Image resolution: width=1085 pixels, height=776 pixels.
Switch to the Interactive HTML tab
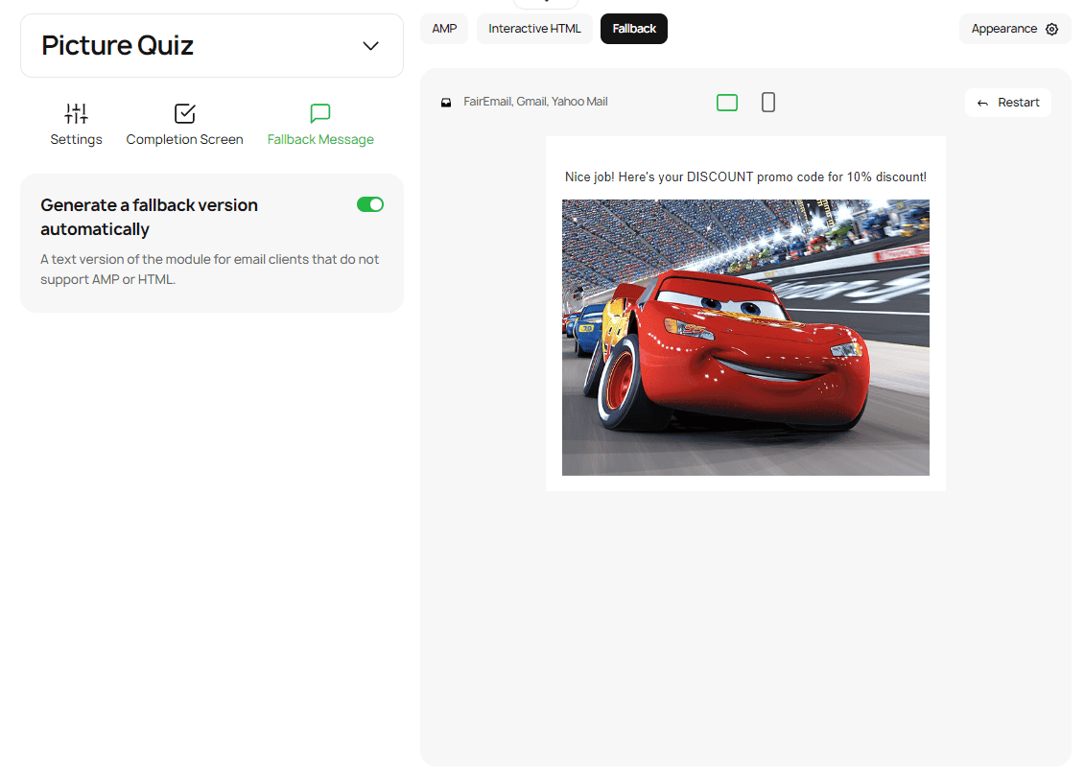pyautogui.click(x=534, y=29)
